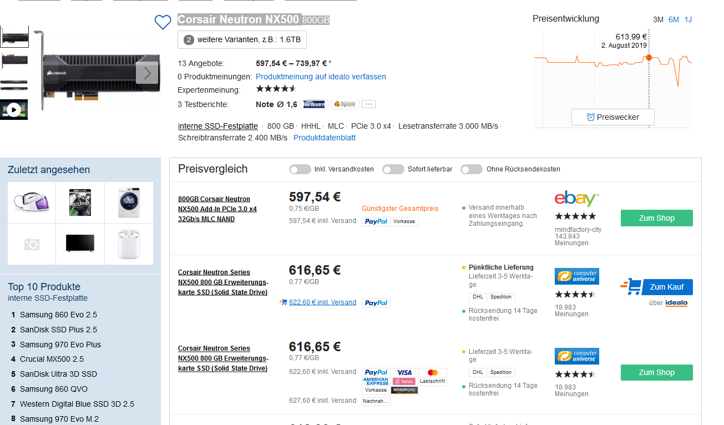This screenshot has height=425, width=724.
Task: Toggle the Sofort lieferbar filter
Action: tap(393, 169)
